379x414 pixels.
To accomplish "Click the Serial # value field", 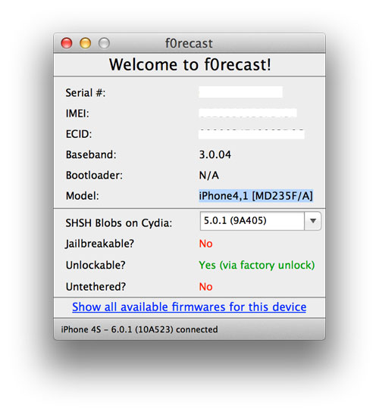I will [x=240, y=92].
